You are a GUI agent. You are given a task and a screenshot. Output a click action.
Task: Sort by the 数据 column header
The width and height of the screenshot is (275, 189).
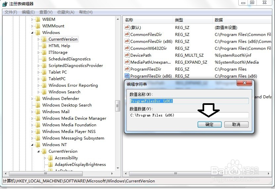(242, 20)
